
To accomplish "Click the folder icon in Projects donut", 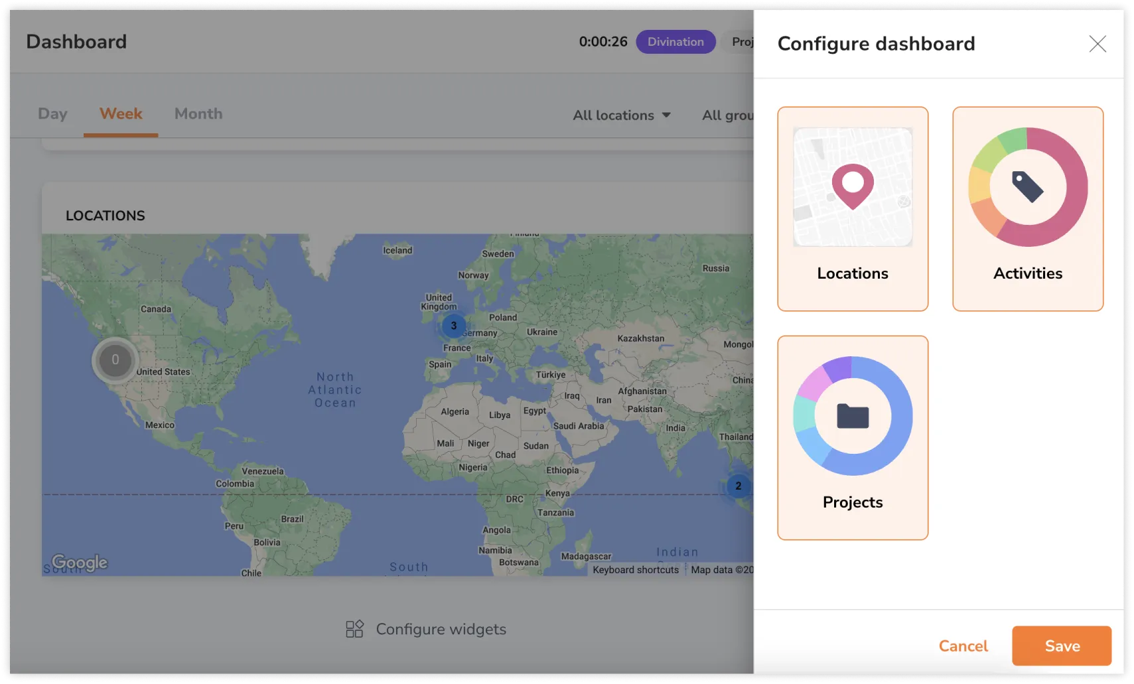I will (x=853, y=416).
